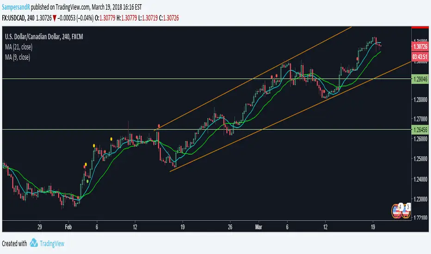Click the 1.23000 price axis value
Image resolution: width=431 pixels, height=254 pixels.
pos(420,199)
